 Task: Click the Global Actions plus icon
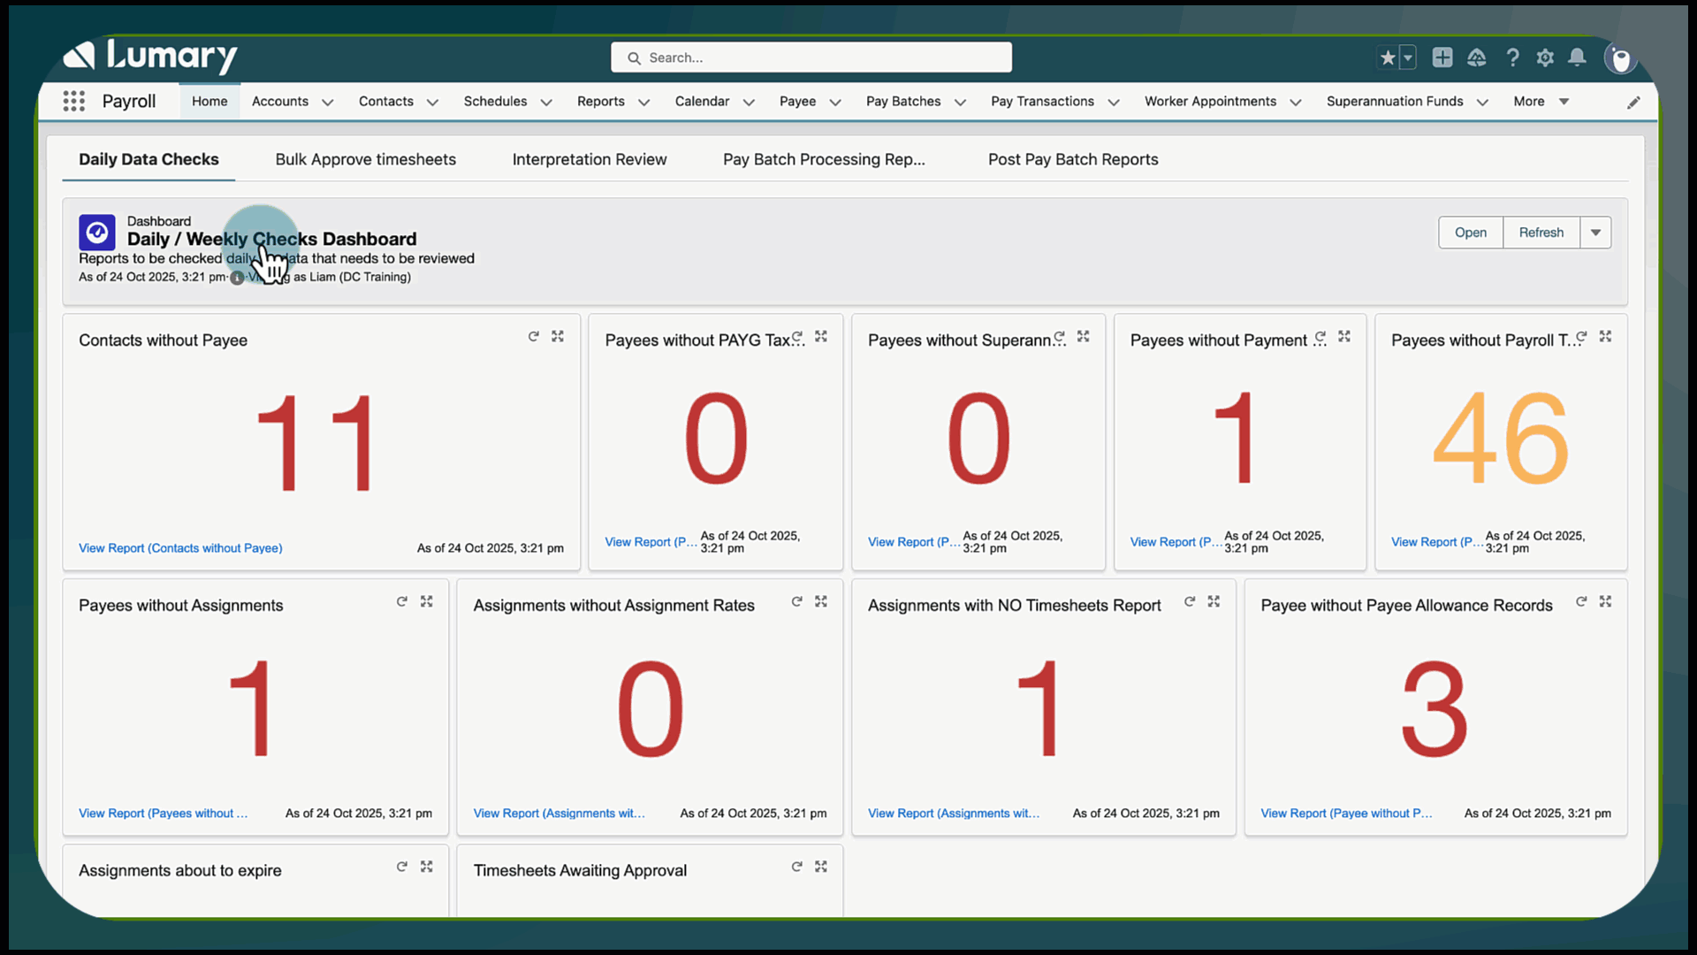click(1442, 58)
